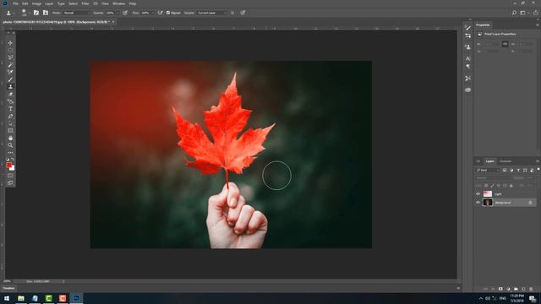
Task: Toggle the layer filter on/off switch
Action: (538, 170)
